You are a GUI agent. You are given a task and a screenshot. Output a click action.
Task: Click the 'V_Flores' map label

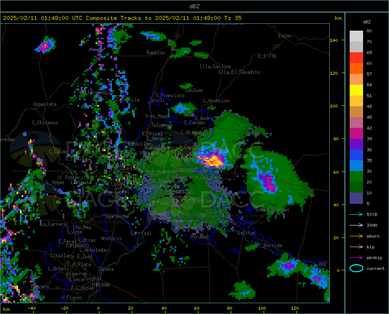point(72,298)
